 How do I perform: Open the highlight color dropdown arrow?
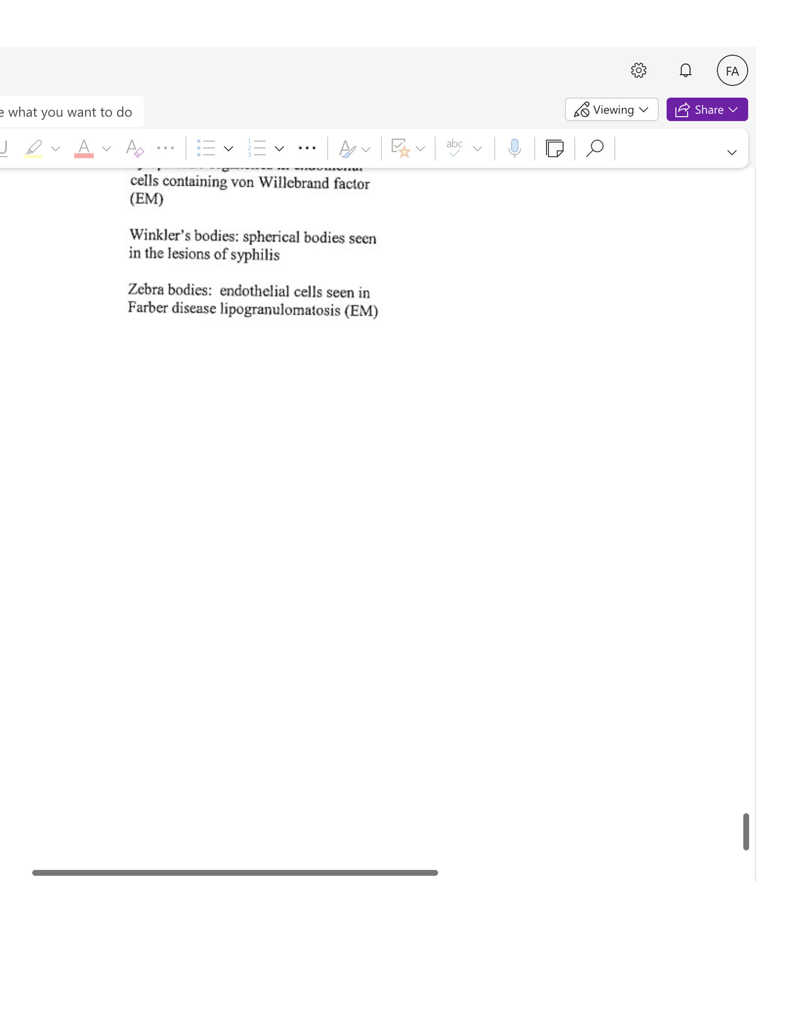[56, 148]
